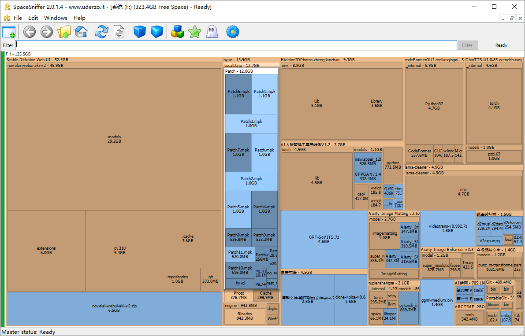Select the py310 5.4GB folder block
The width and height of the screenshot is (525, 336).
120,251
